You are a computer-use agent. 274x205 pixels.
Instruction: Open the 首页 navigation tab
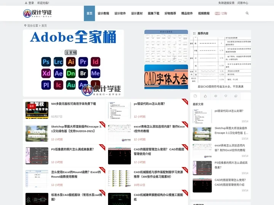coord(89,13)
